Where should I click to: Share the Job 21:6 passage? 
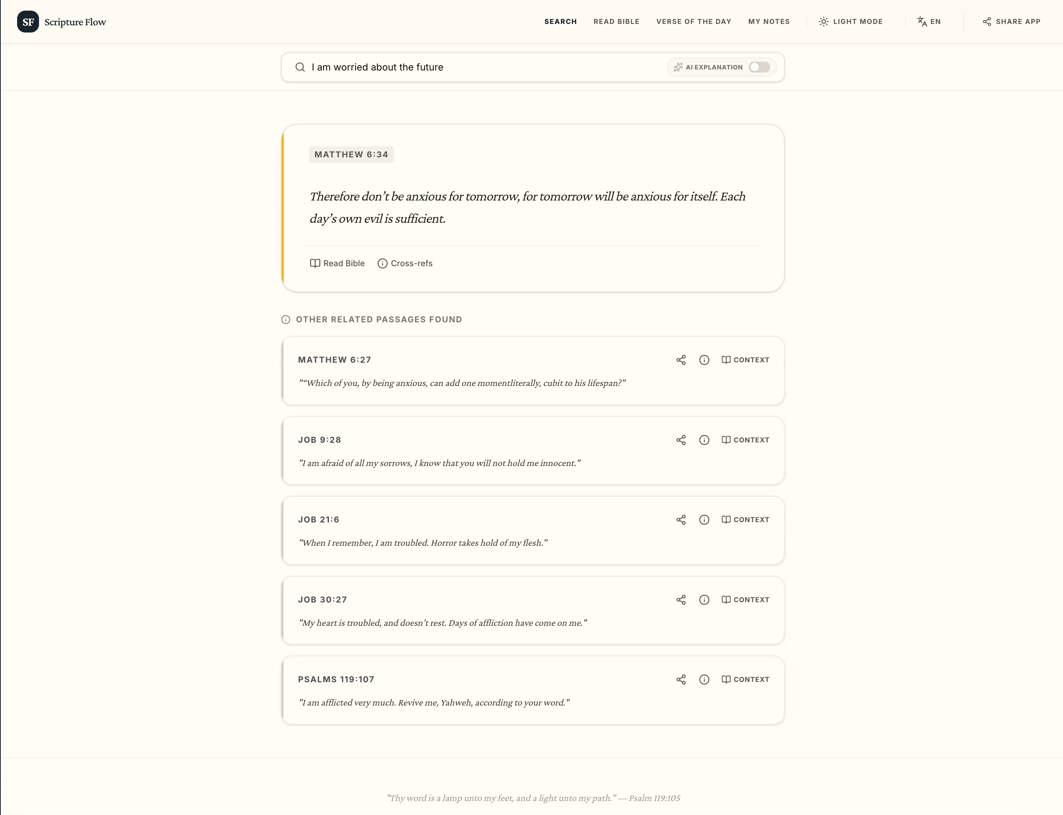[681, 520]
